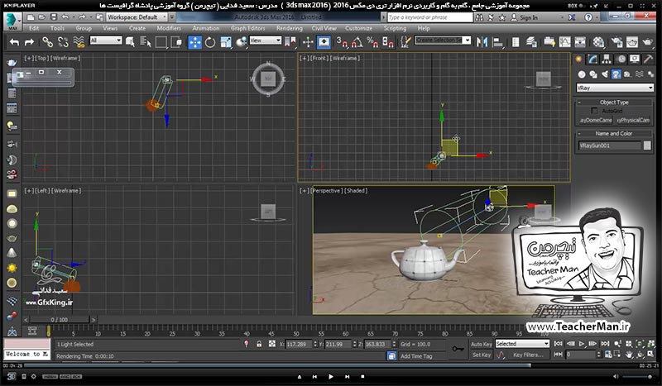The height and width of the screenshot is (386, 662).
Task: Activate the Select and Scale tool
Action: tap(226, 42)
